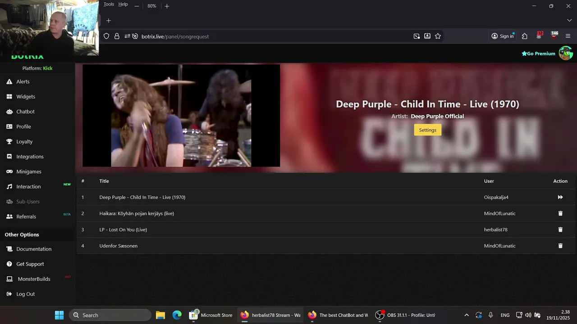Skip the Deep Purple song
This screenshot has height=324, width=577.
(560, 197)
